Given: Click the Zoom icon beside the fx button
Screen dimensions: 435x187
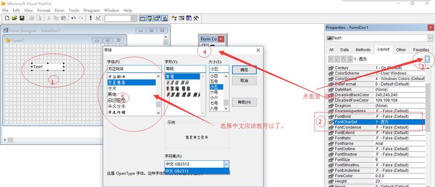Looking at the screenshot, I should (350, 59).
